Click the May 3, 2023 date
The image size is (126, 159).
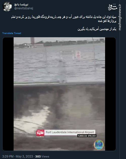click(x=24, y=156)
